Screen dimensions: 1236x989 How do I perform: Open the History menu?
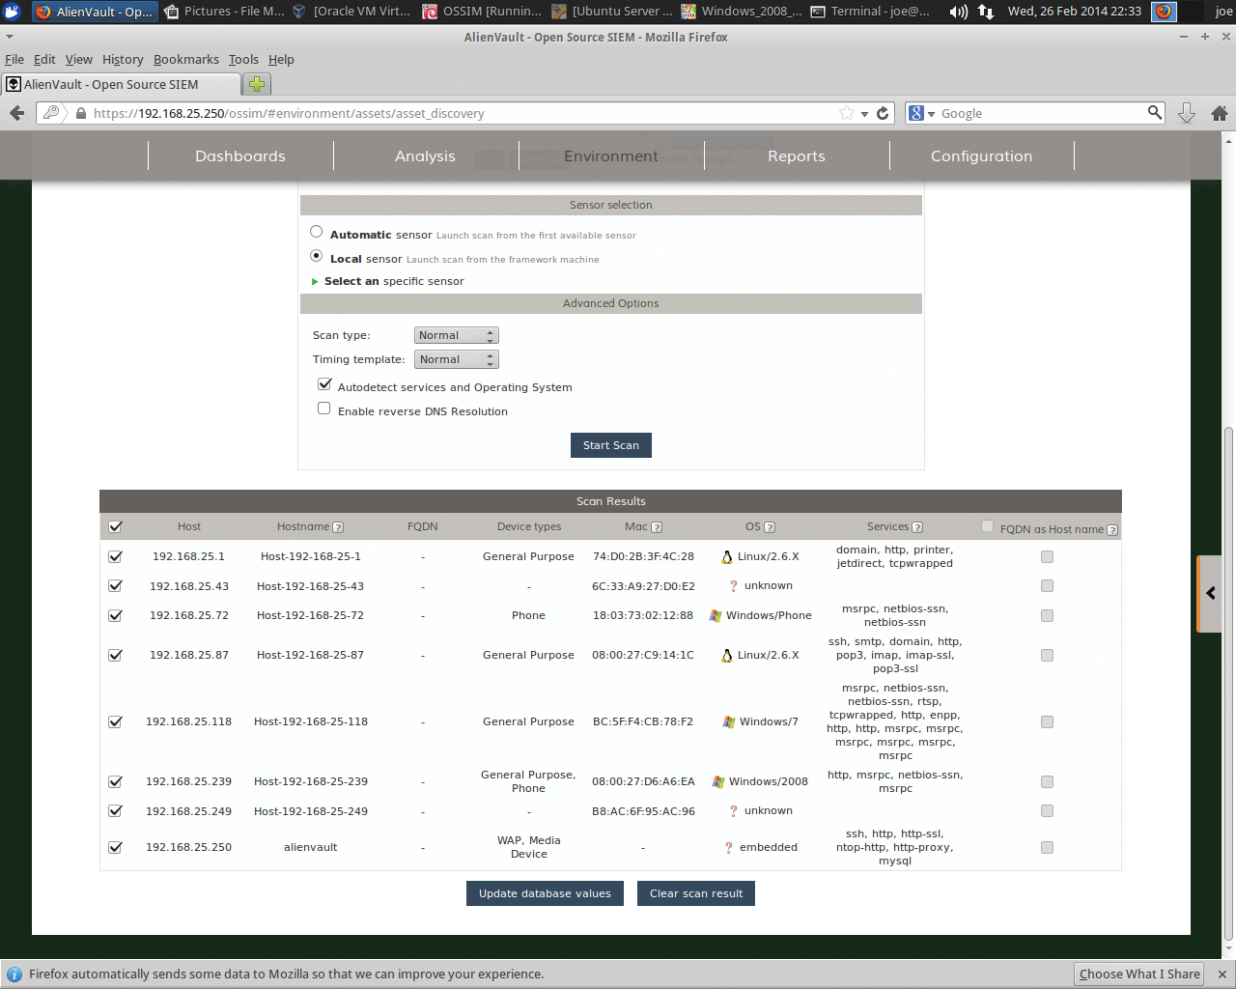tap(123, 59)
